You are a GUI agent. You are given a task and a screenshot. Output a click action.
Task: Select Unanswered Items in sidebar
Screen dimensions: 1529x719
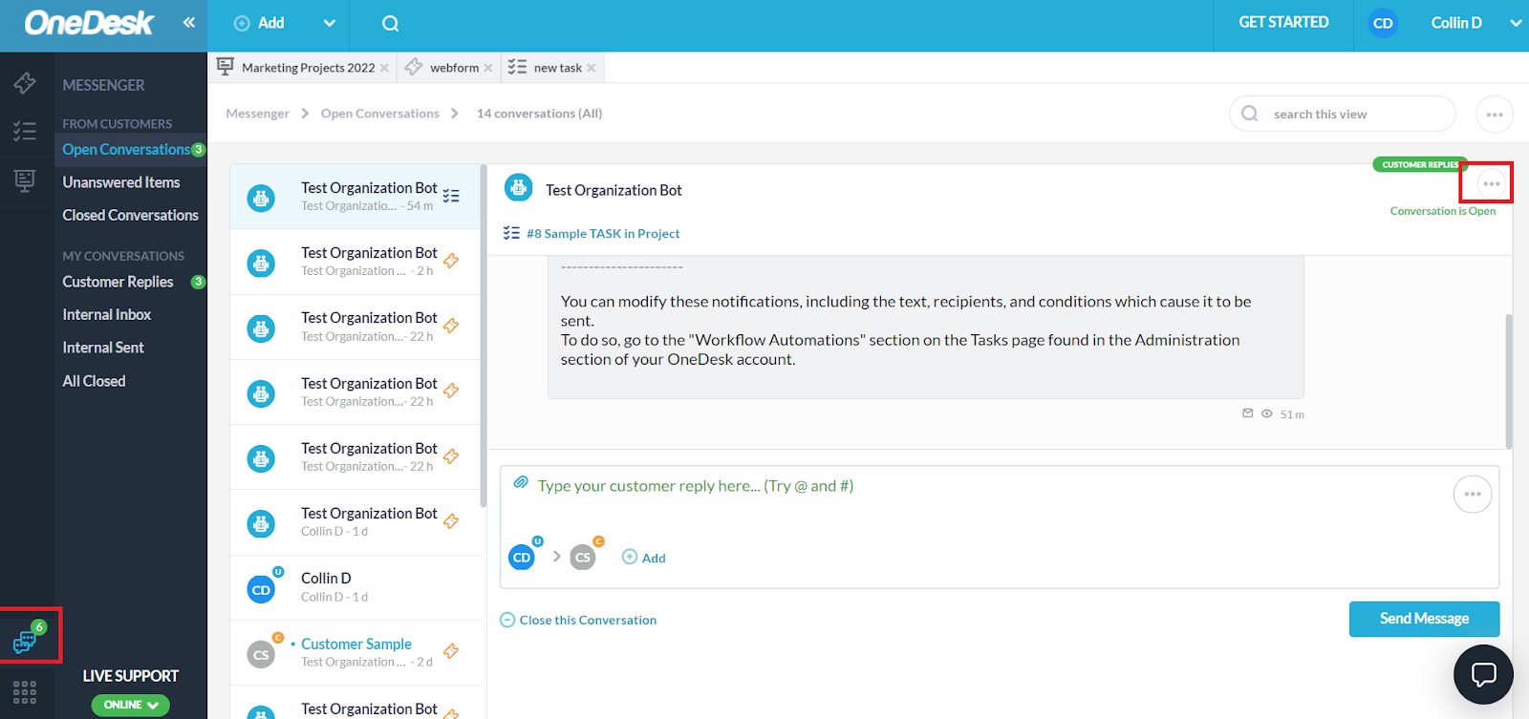[121, 182]
